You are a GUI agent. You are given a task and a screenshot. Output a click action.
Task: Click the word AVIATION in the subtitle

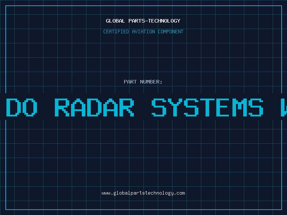click(x=143, y=32)
